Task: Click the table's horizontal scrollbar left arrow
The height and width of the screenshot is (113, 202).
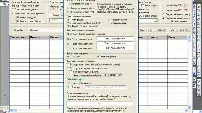Action: tap(11, 110)
